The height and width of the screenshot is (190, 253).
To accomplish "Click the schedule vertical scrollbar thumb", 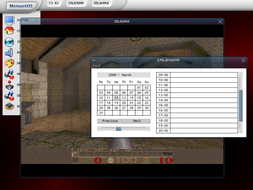I will tap(241, 105).
